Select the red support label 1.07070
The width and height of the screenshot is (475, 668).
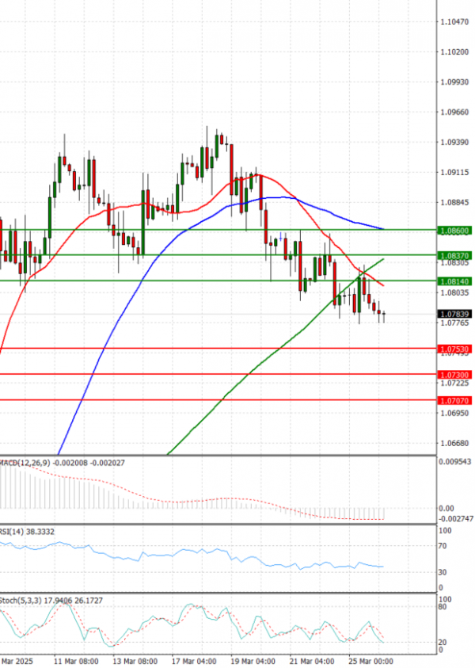point(454,400)
